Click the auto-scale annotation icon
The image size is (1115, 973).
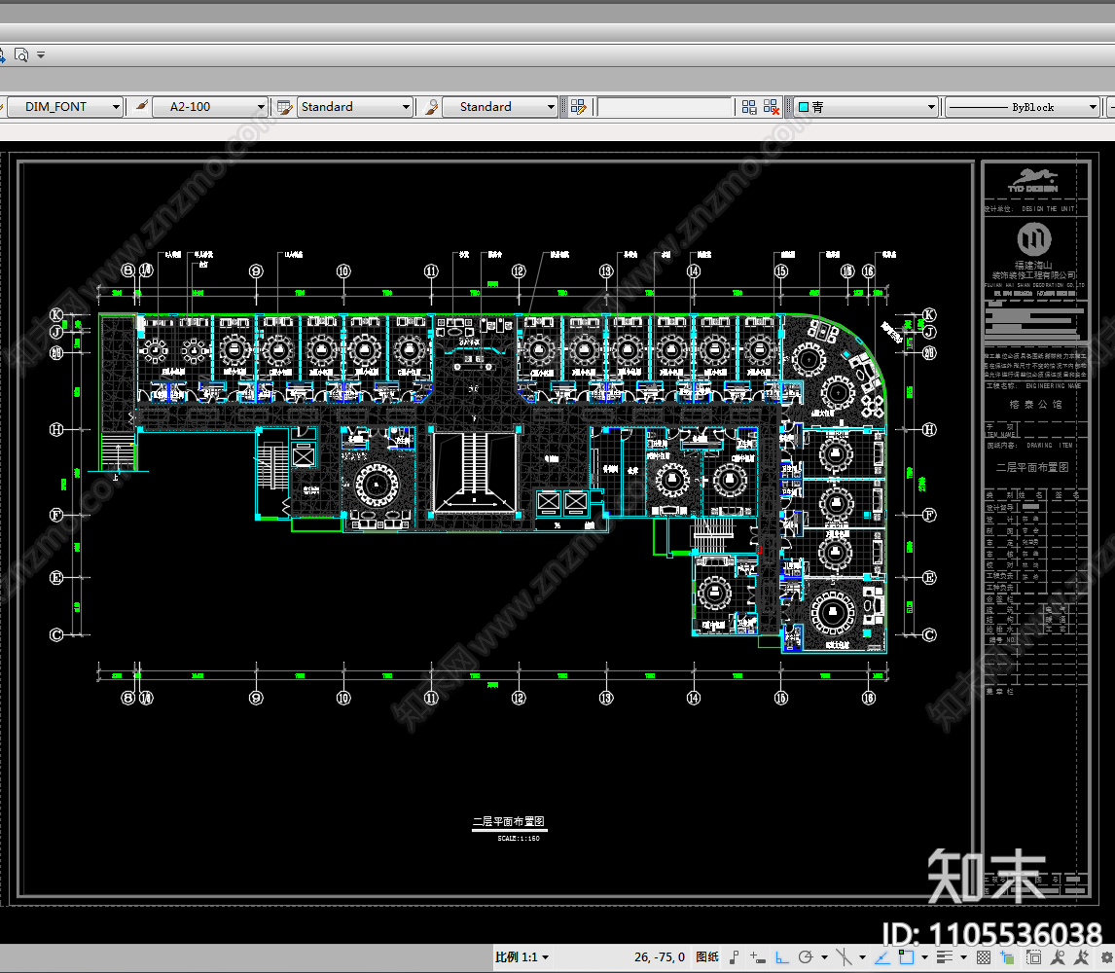click(x=1082, y=957)
